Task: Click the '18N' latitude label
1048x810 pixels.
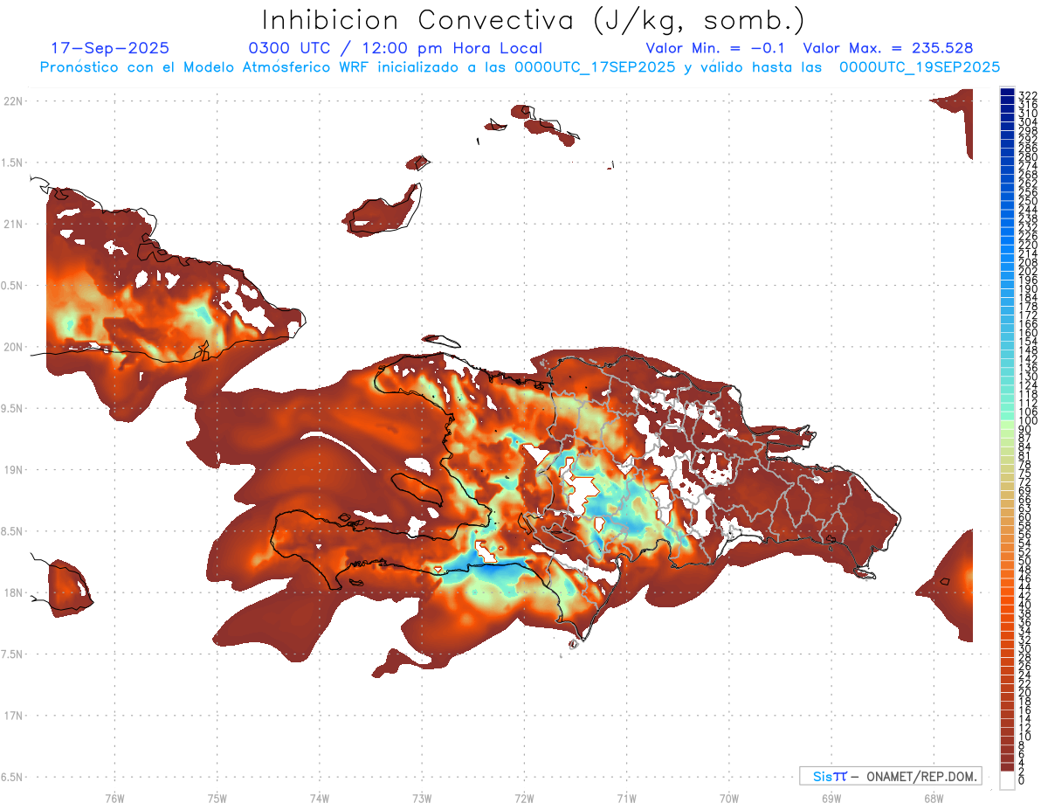Action: pos(14,592)
